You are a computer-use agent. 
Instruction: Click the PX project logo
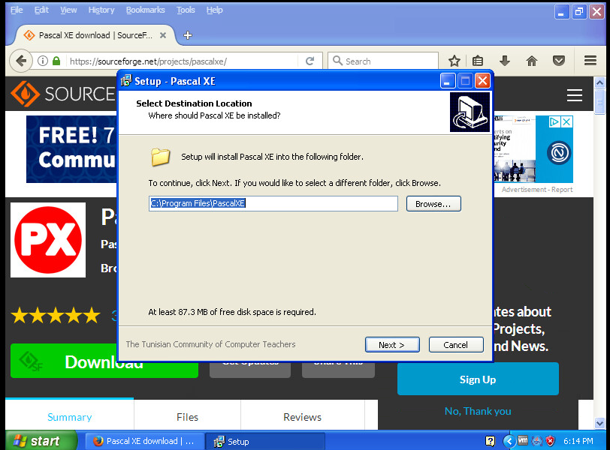click(x=48, y=240)
